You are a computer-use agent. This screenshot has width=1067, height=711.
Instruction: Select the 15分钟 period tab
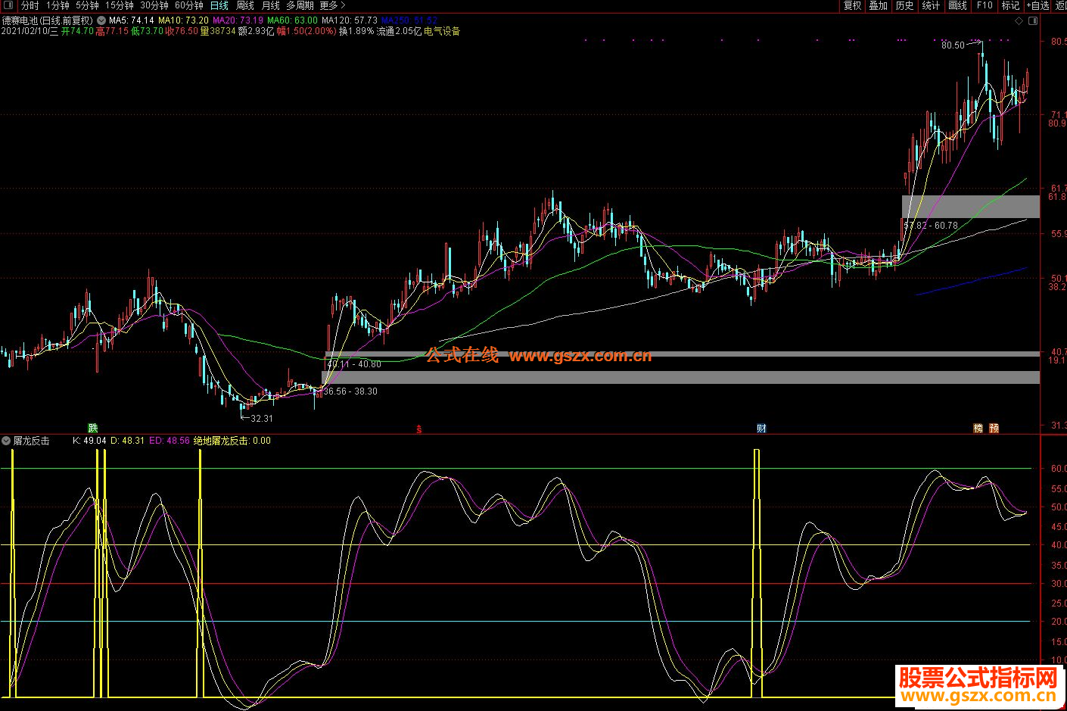pyautogui.click(x=120, y=5)
